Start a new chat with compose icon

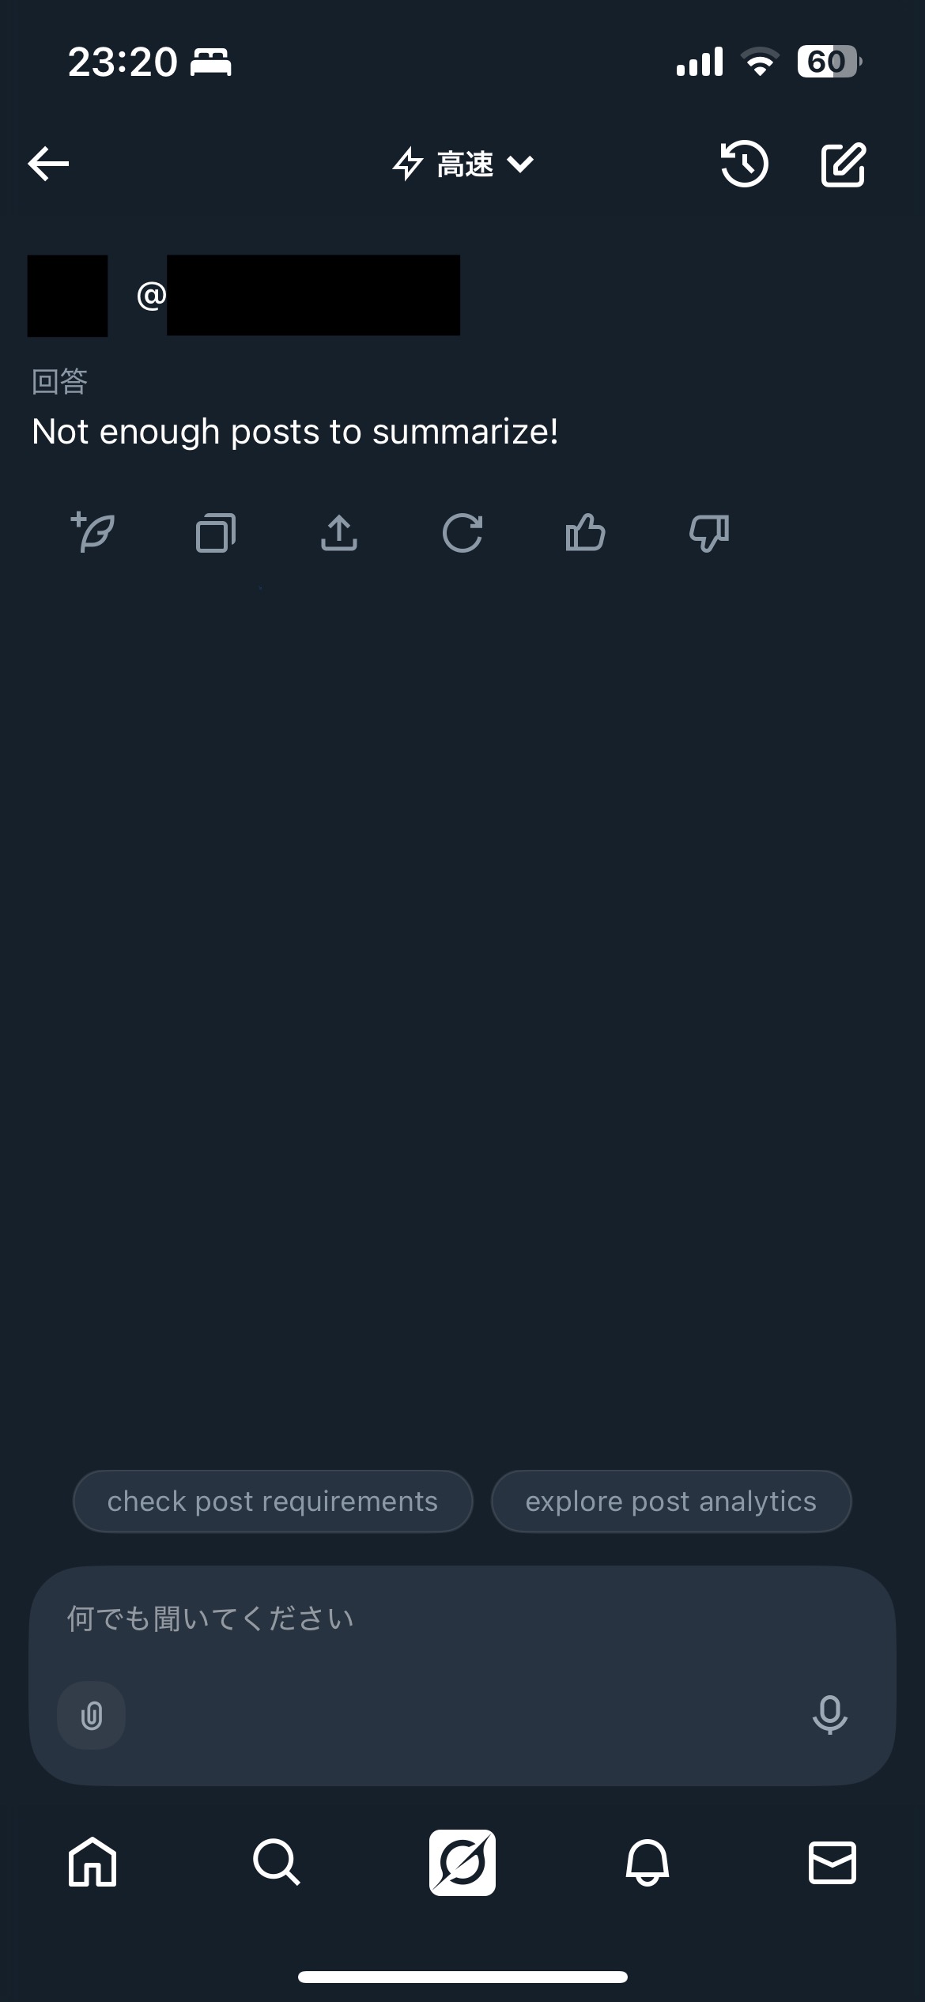[x=843, y=164]
